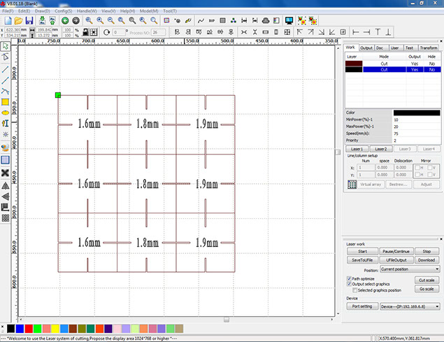444x342 pixels.
Task: Open a file with folder icon
Action: pos(18,21)
